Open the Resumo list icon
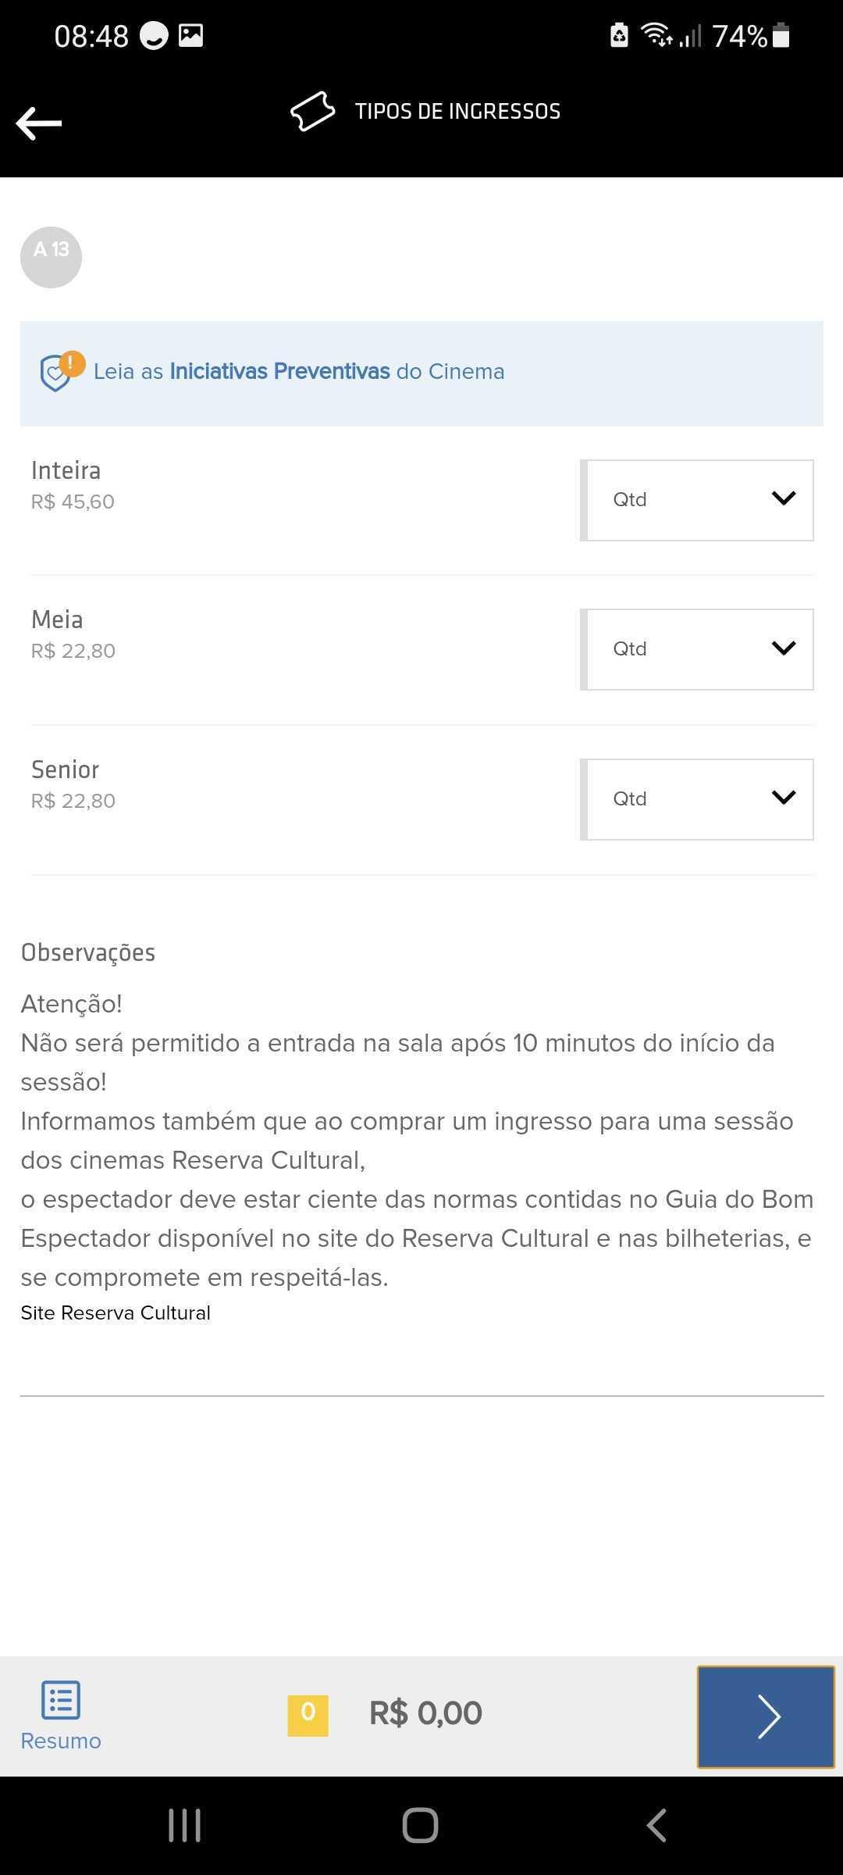This screenshot has width=843, height=1875. 60,1700
